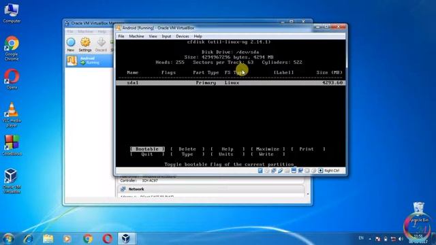Open the network adapter indicator in VM status bar

(274, 171)
